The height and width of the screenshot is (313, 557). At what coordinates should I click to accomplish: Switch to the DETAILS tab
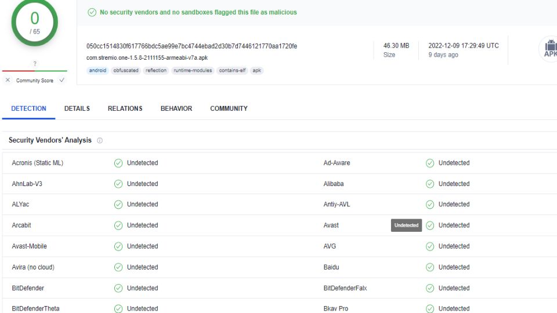click(77, 108)
